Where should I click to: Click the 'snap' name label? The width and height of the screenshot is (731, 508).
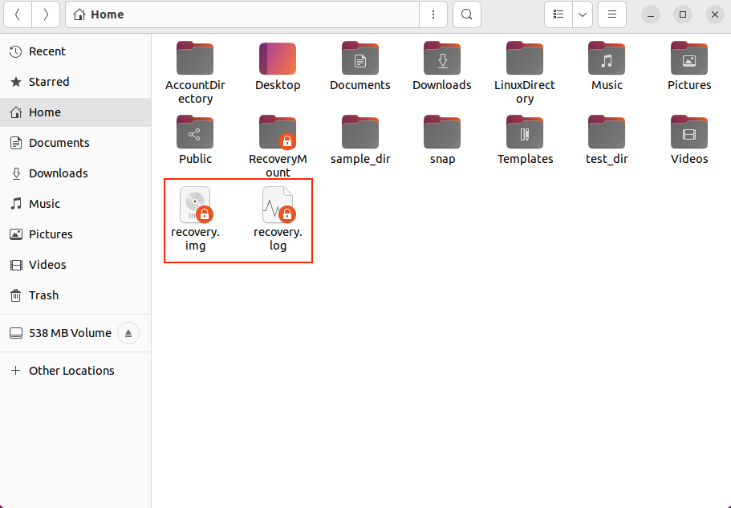pos(442,159)
